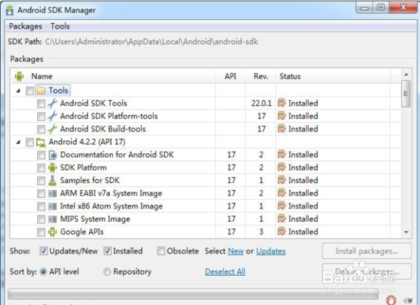Check the Tools group checkbox
The height and width of the screenshot is (305, 420).
(30, 91)
